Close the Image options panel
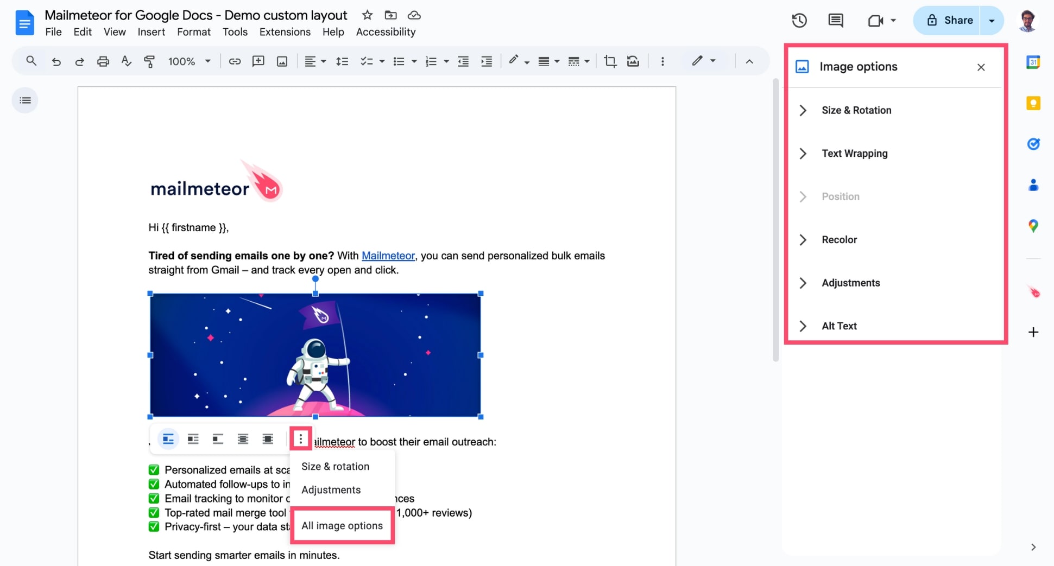 click(x=981, y=67)
